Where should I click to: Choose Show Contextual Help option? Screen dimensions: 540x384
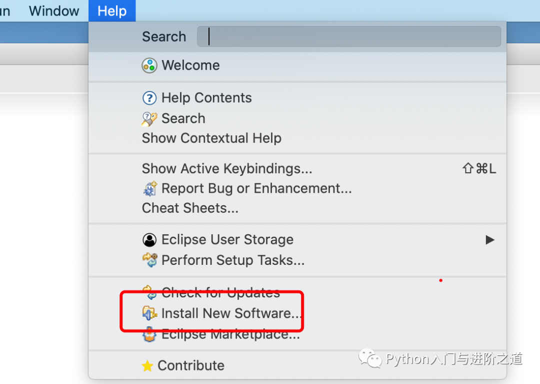[x=211, y=138]
